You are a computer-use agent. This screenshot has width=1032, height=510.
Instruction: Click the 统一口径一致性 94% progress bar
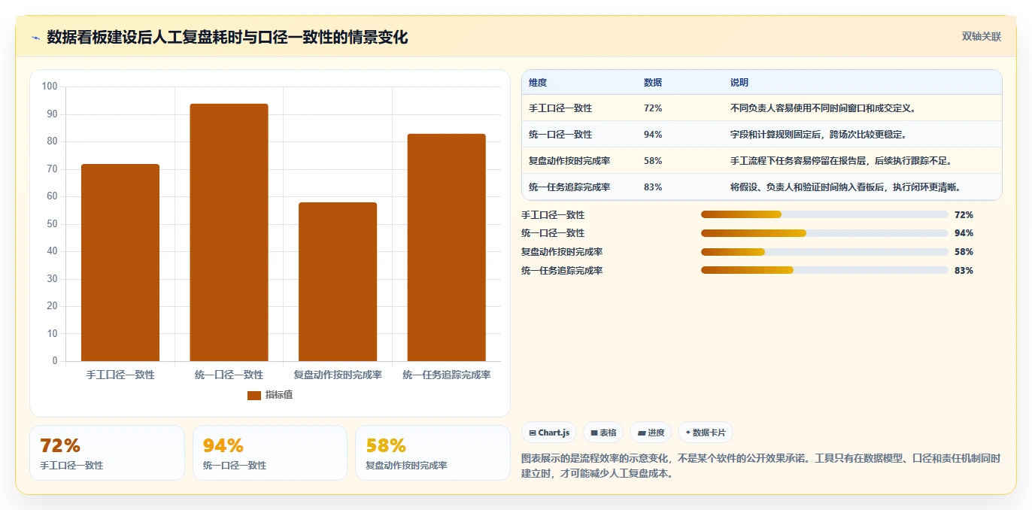pyautogui.click(x=824, y=233)
